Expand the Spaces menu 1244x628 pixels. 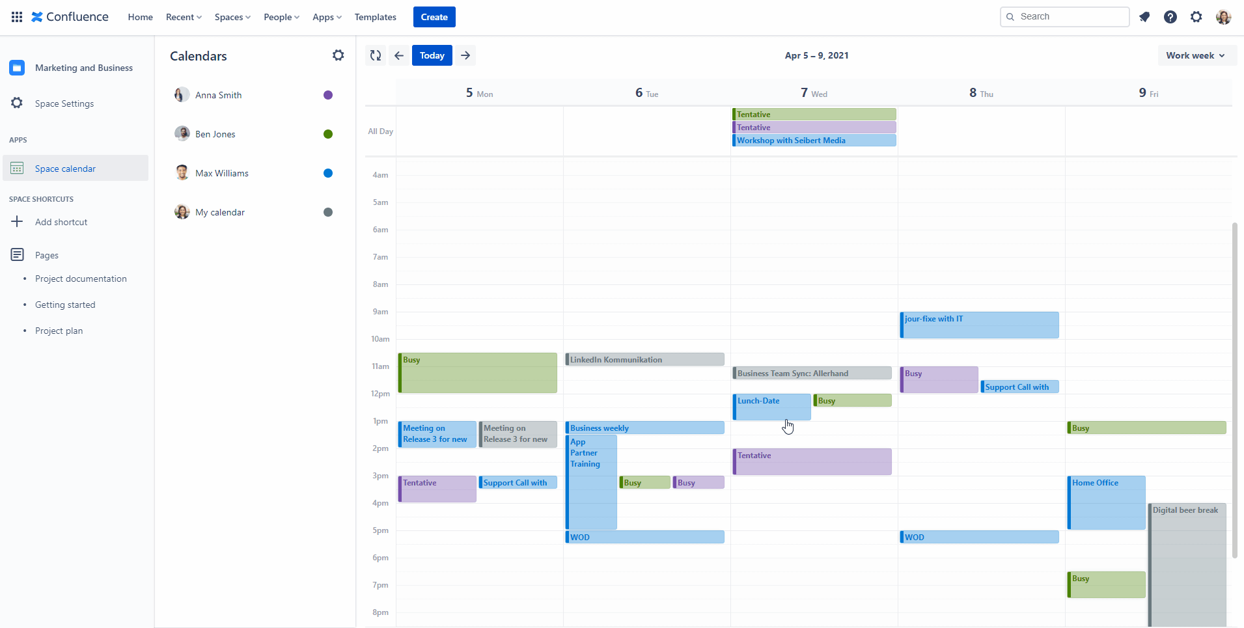(232, 17)
